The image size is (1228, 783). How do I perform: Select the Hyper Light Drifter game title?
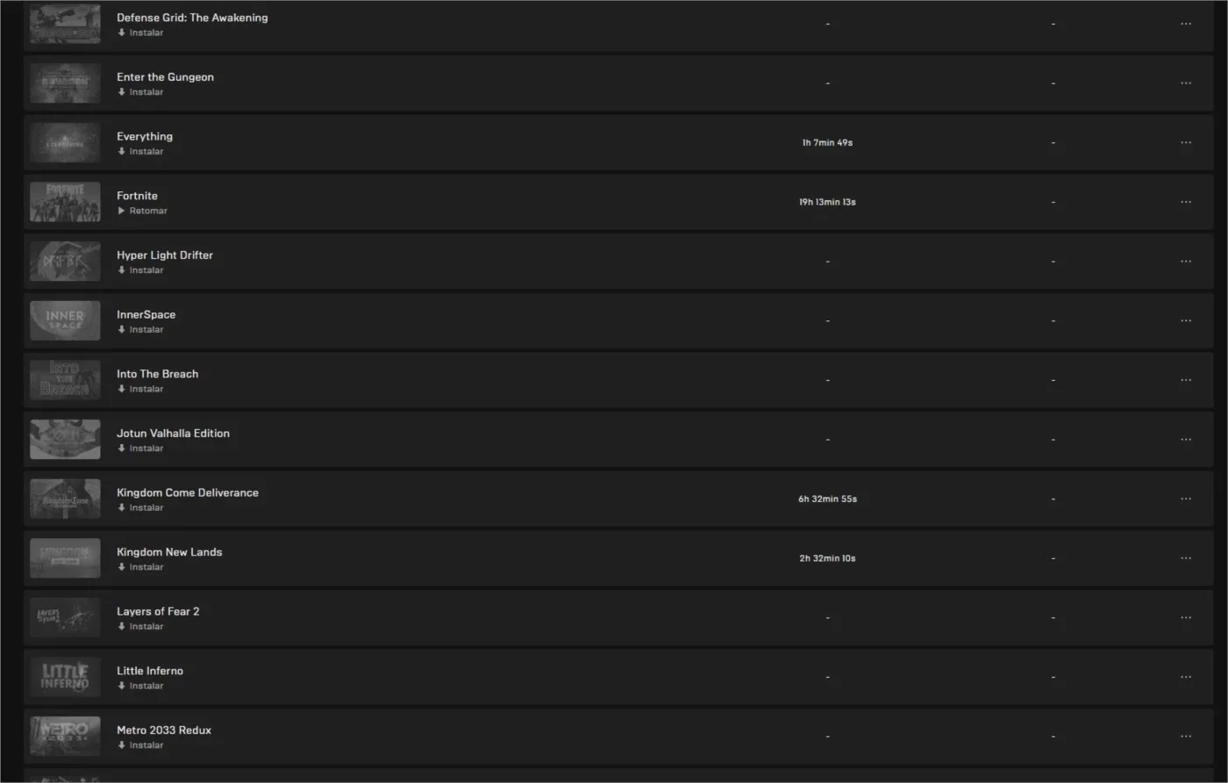click(x=165, y=255)
